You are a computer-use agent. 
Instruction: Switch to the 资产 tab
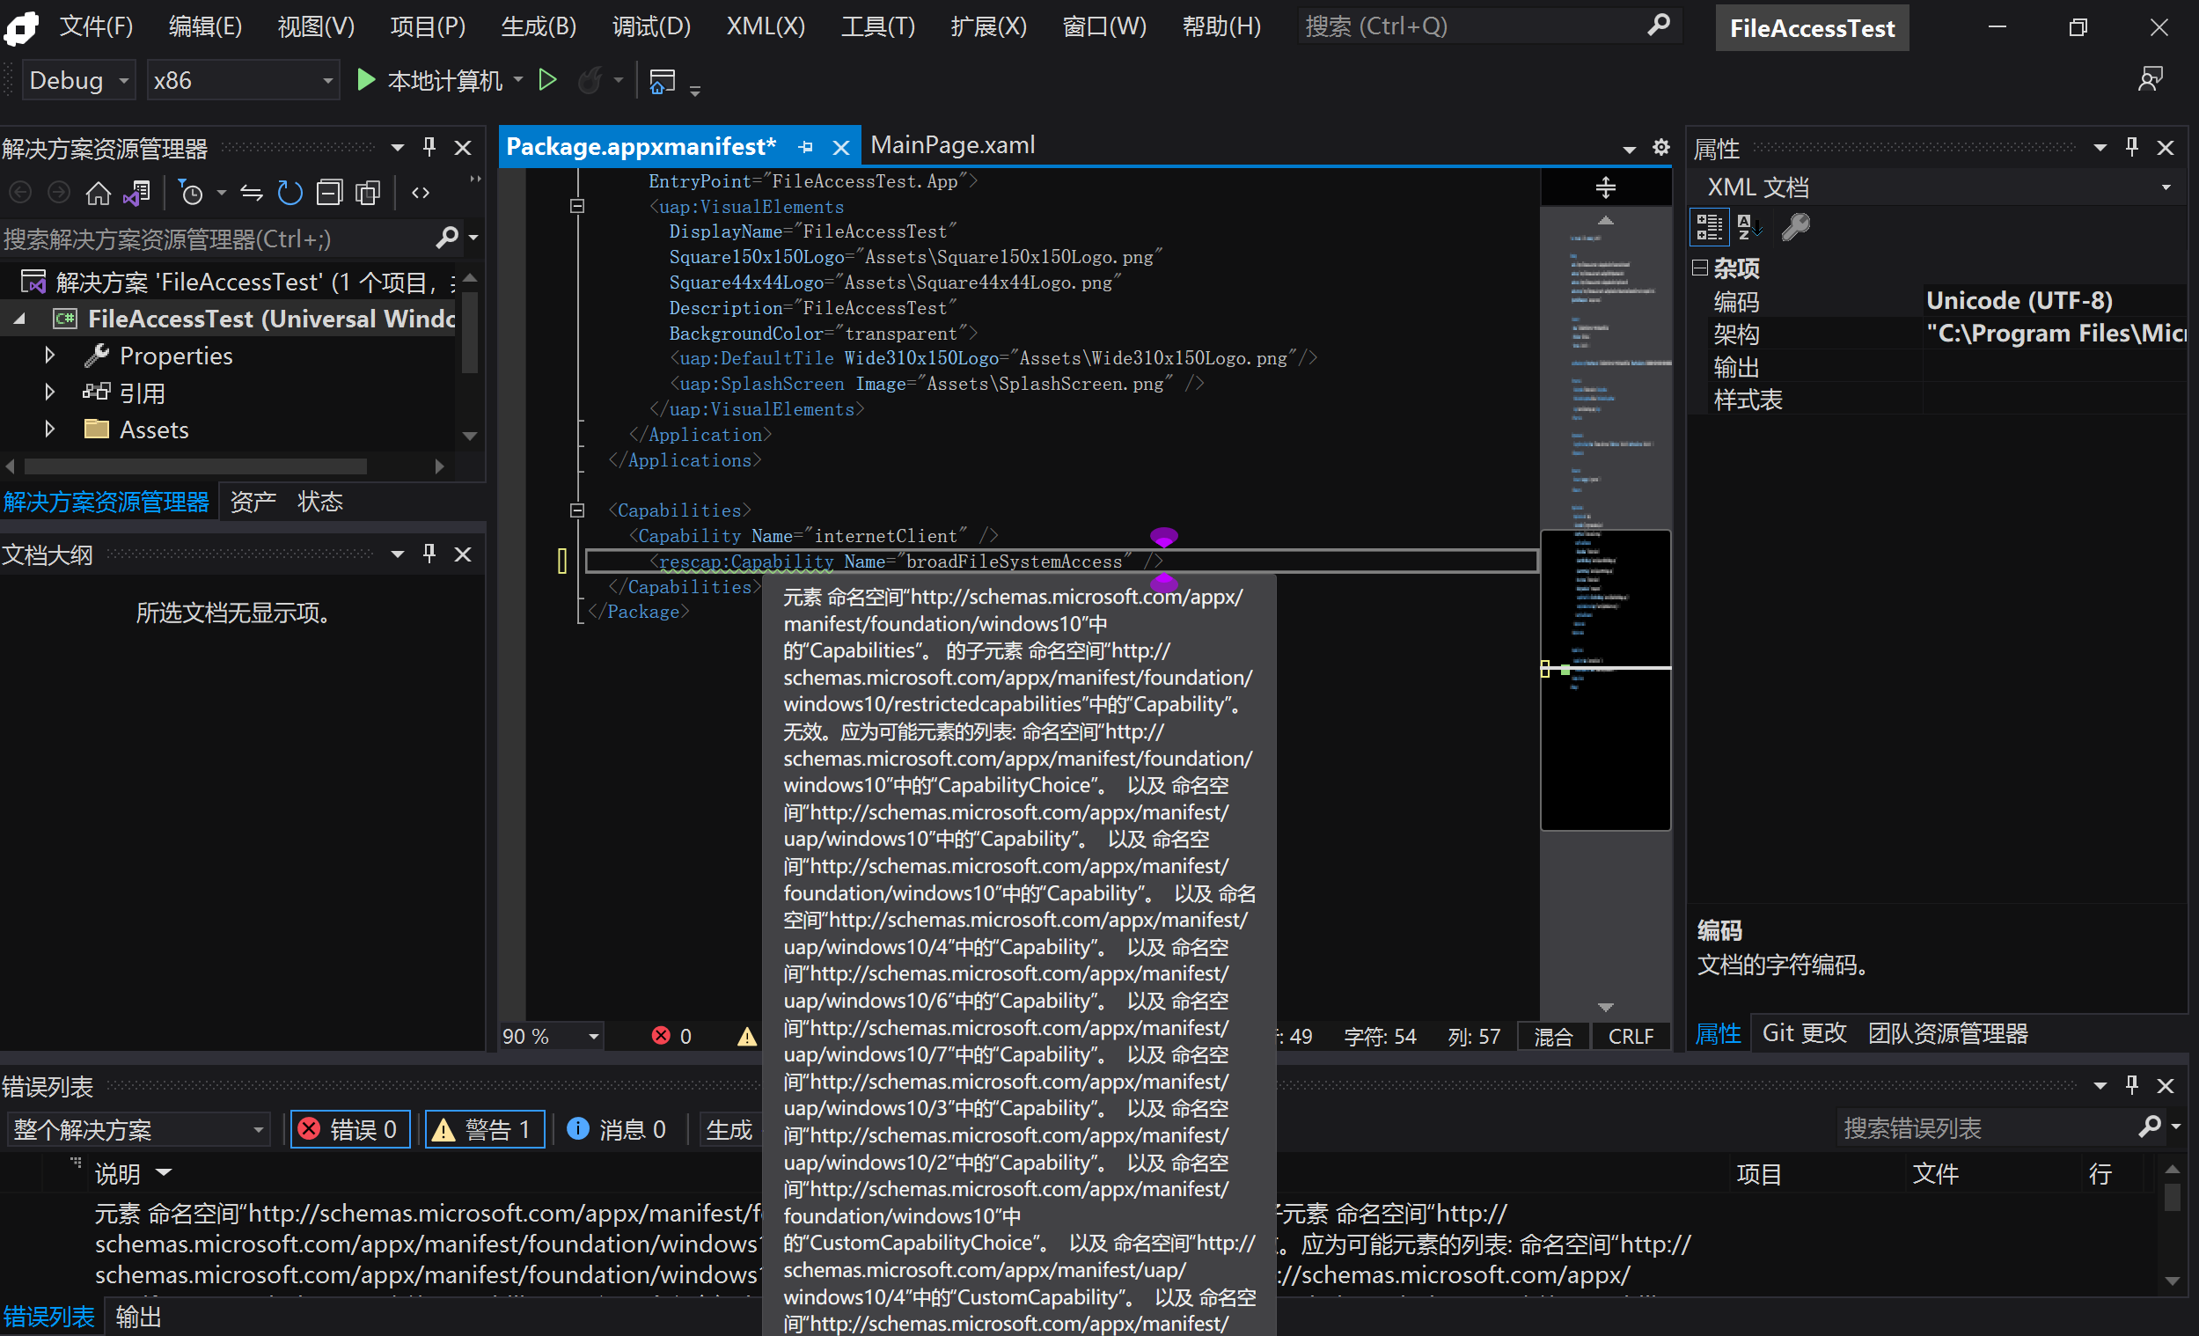253,502
